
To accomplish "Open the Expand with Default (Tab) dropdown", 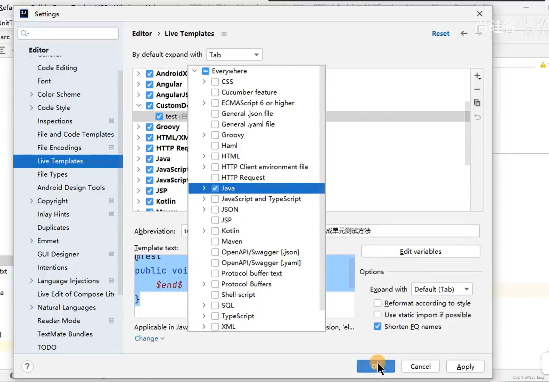I will 442,289.
